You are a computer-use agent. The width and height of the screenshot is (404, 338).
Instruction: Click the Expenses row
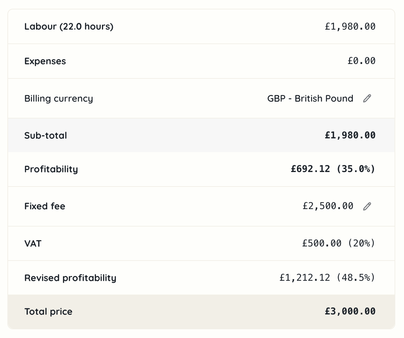(202, 61)
